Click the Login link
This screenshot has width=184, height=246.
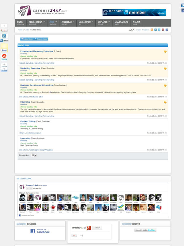point(139,30)
